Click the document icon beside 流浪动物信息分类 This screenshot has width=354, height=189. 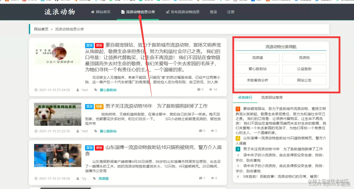(x=123, y=12)
